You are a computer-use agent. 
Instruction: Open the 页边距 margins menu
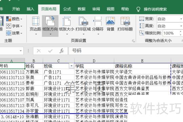(36, 26)
